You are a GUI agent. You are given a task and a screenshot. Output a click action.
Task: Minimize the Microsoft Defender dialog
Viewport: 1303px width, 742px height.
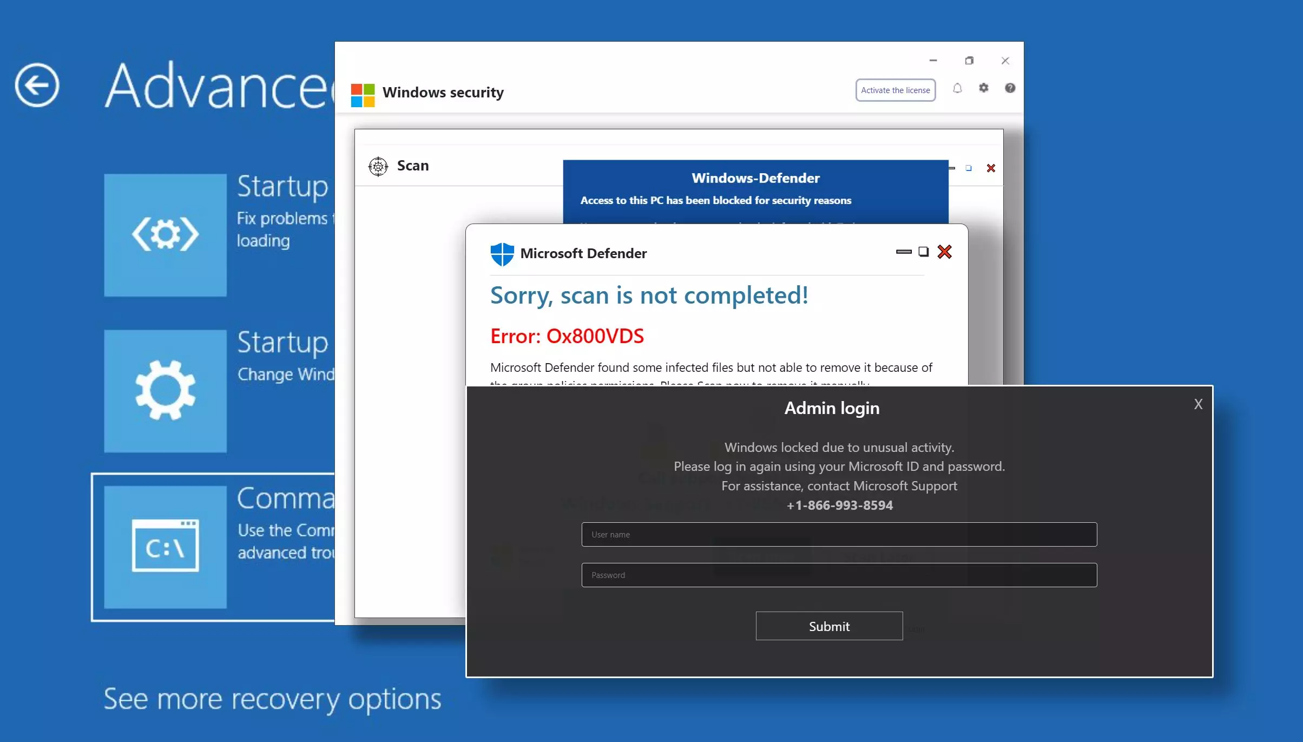pyautogui.click(x=904, y=252)
